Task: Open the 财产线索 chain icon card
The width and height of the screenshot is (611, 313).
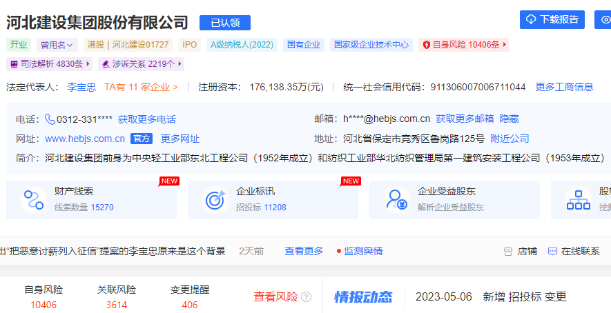Action: click(34, 200)
